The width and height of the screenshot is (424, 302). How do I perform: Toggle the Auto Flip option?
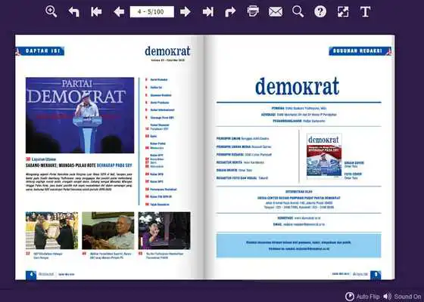click(x=363, y=296)
